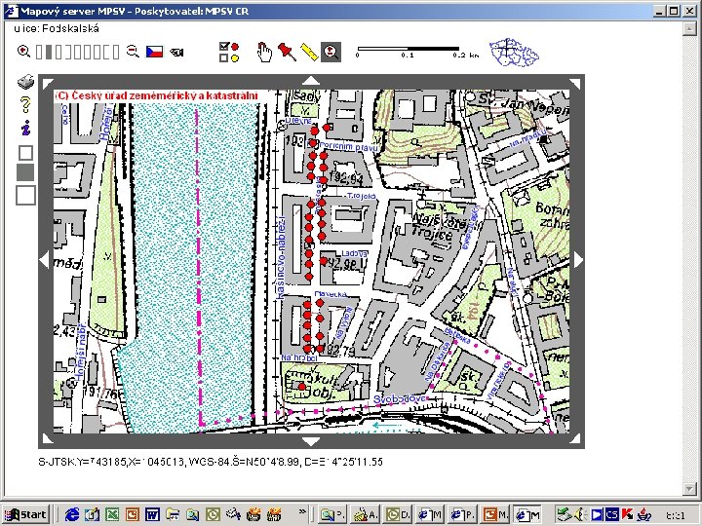Select the red pushpin marker tool
The height and width of the screenshot is (526, 702).
[x=286, y=52]
